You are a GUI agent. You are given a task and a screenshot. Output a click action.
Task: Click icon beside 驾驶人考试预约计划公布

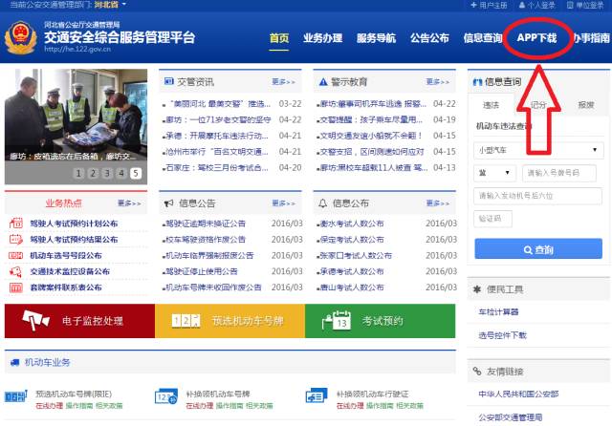pyautogui.click(x=13, y=224)
